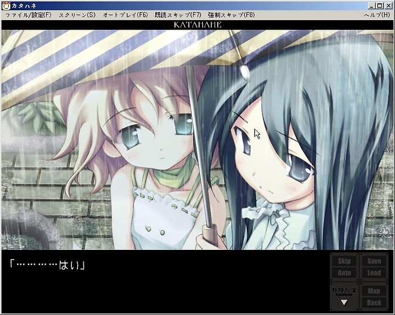The image size is (395, 315).
Task: Open the ヘルプ(H) help menu
Action: (377, 15)
